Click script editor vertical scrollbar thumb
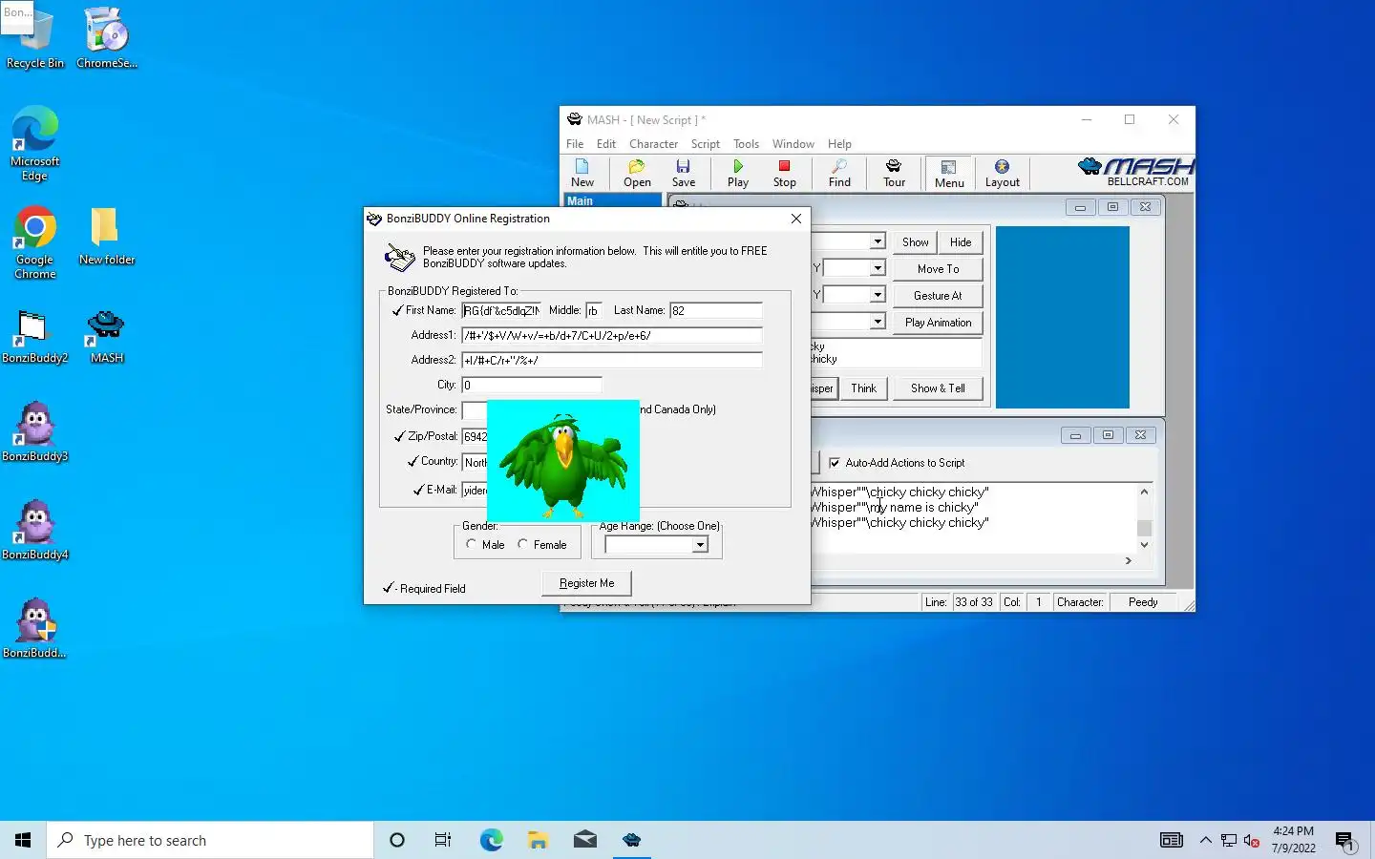 coord(1144,528)
